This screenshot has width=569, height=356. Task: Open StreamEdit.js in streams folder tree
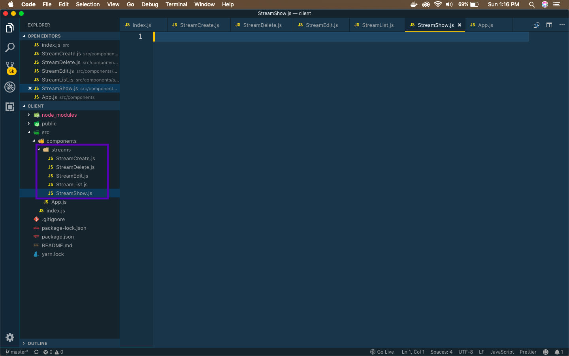(70, 176)
